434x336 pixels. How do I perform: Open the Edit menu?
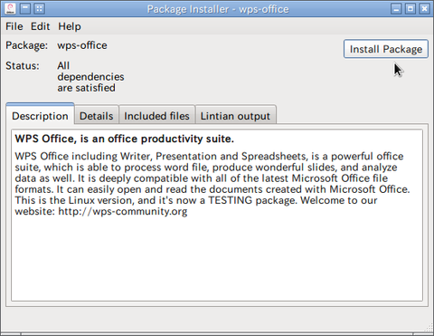click(x=40, y=26)
